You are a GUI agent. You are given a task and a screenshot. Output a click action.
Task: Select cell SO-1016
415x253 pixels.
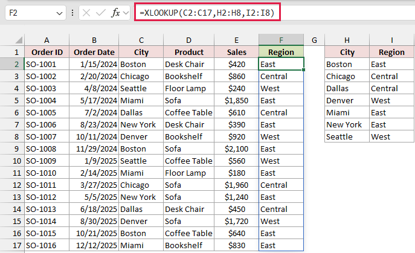[47, 245]
